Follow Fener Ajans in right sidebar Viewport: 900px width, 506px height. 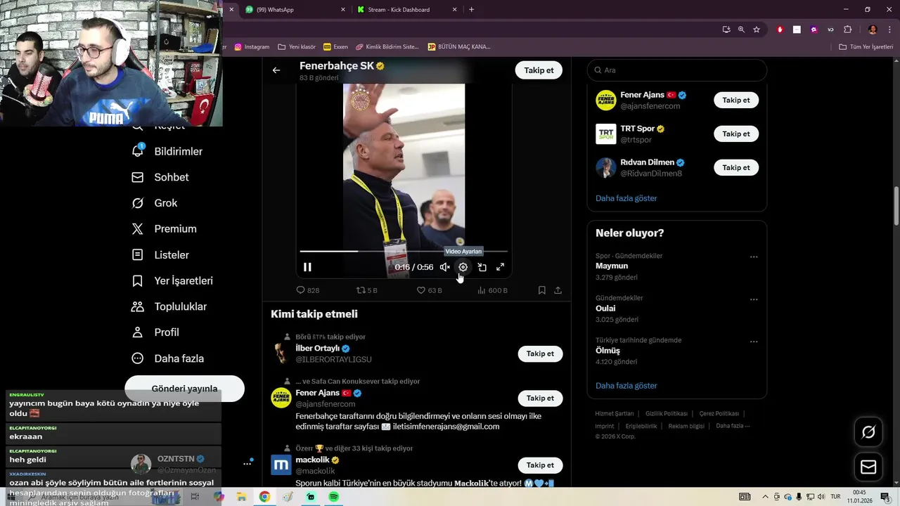click(x=736, y=100)
